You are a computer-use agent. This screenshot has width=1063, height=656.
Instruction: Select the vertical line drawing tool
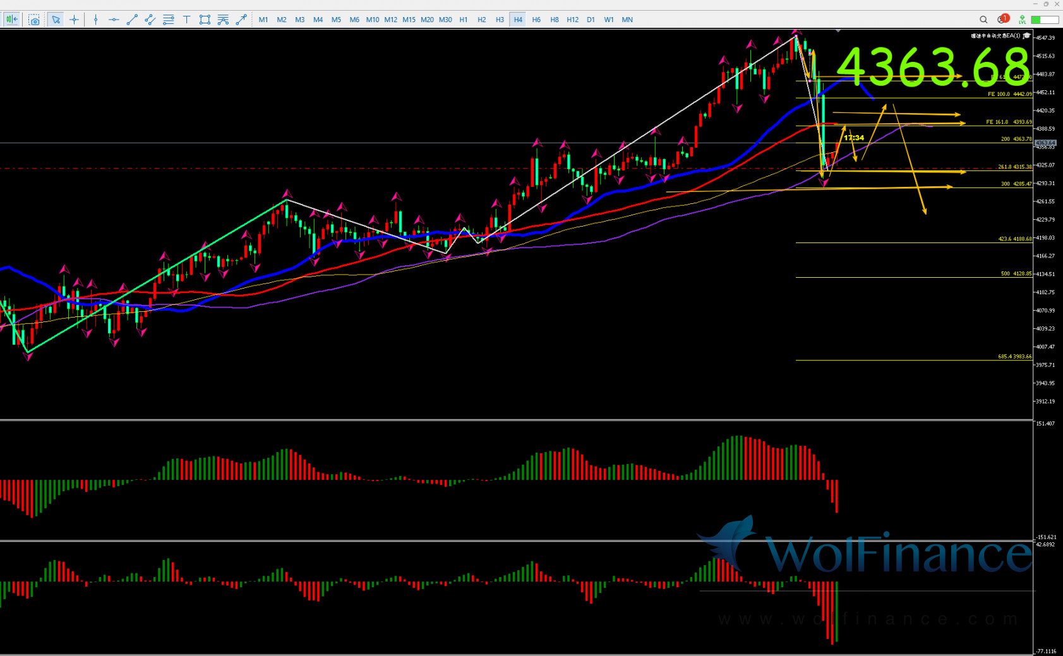95,20
